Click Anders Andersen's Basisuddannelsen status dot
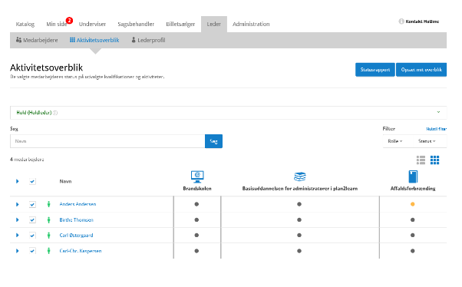 pyautogui.click(x=299, y=204)
